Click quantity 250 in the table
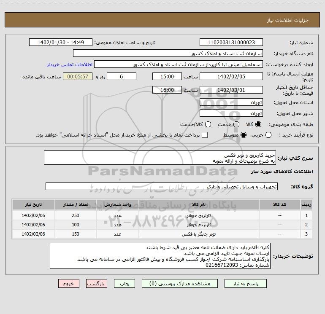This screenshot has height=314, width=325. click(76, 215)
